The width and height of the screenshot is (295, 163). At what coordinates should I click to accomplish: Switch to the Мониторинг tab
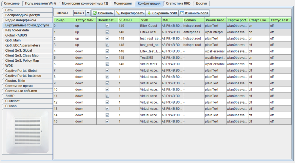pyautogui.click(x=123, y=3)
